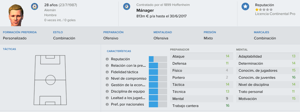300x112 pixels.
Task: Click info icon beside Lealtad a los jugad...
Action: [x=107, y=98]
